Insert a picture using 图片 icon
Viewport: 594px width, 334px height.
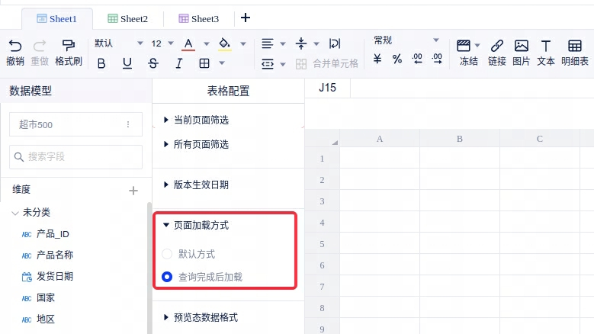521,46
